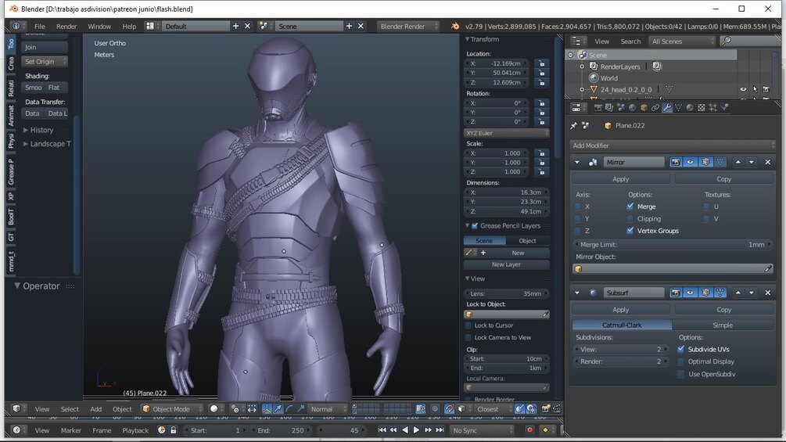Uncheck the Subdivide UVs option

(x=681, y=349)
